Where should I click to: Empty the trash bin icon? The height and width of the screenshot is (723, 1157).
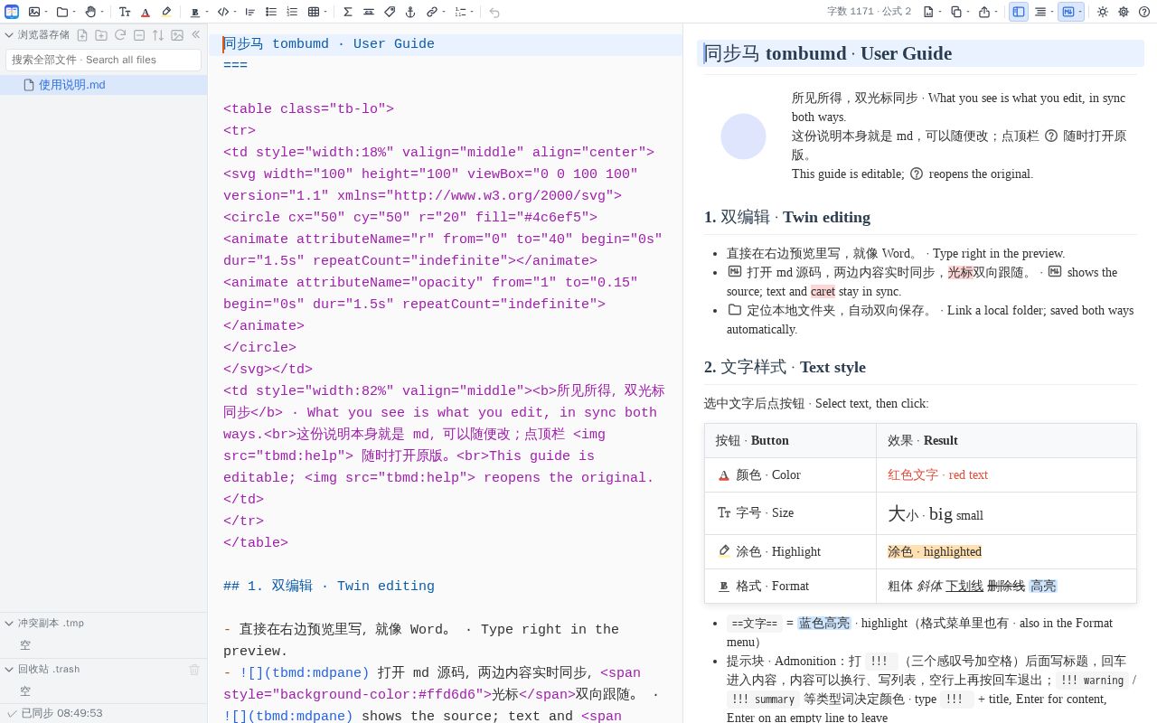click(x=194, y=670)
